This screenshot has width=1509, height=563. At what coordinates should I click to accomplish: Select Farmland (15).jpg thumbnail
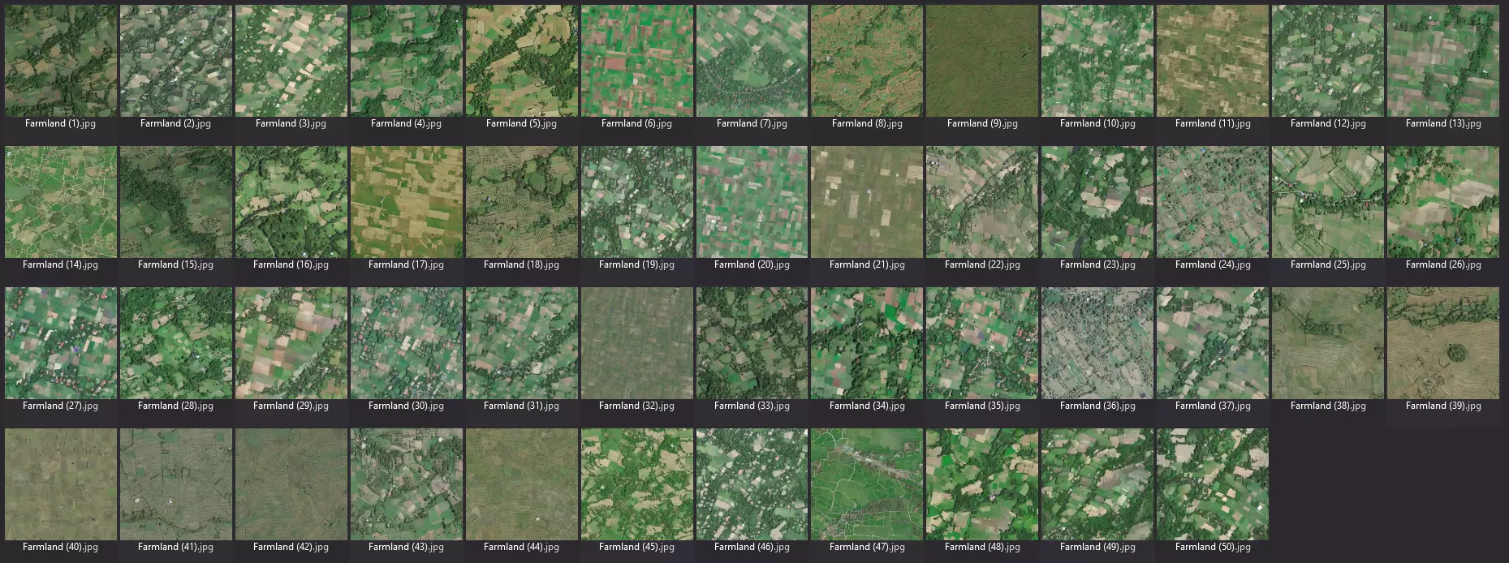coord(175,202)
